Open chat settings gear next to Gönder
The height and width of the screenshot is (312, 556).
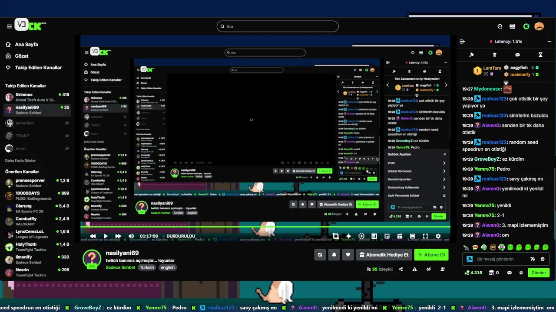coord(521,273)
